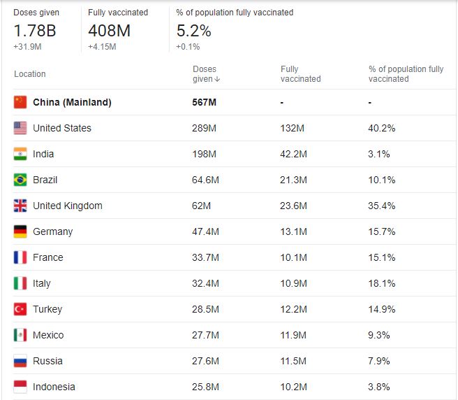The width and height of the screenshot is (458, 400).
Task: Click the China flag icon
Action: click(20, 102)
